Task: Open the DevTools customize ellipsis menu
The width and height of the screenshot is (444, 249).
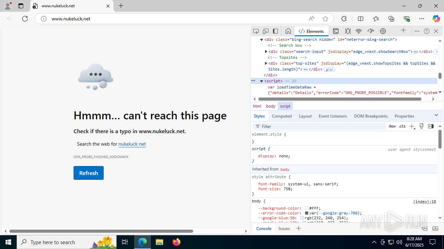Action: coord(417,31)
